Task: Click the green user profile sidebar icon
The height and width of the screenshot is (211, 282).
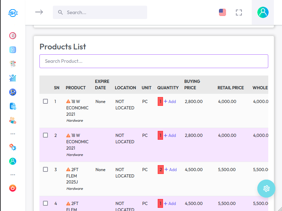Action: point(13,161)
